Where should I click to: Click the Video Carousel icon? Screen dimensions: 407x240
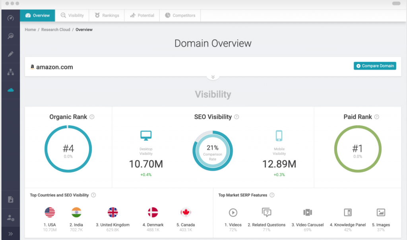(x=308, y=213)
